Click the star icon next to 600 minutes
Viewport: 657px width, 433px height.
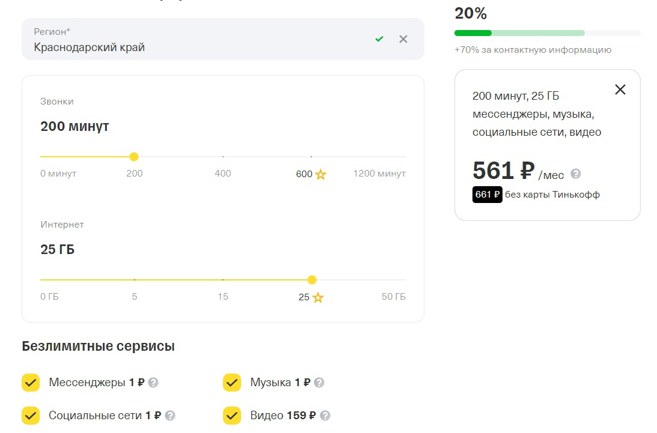[x=321, y=175]
